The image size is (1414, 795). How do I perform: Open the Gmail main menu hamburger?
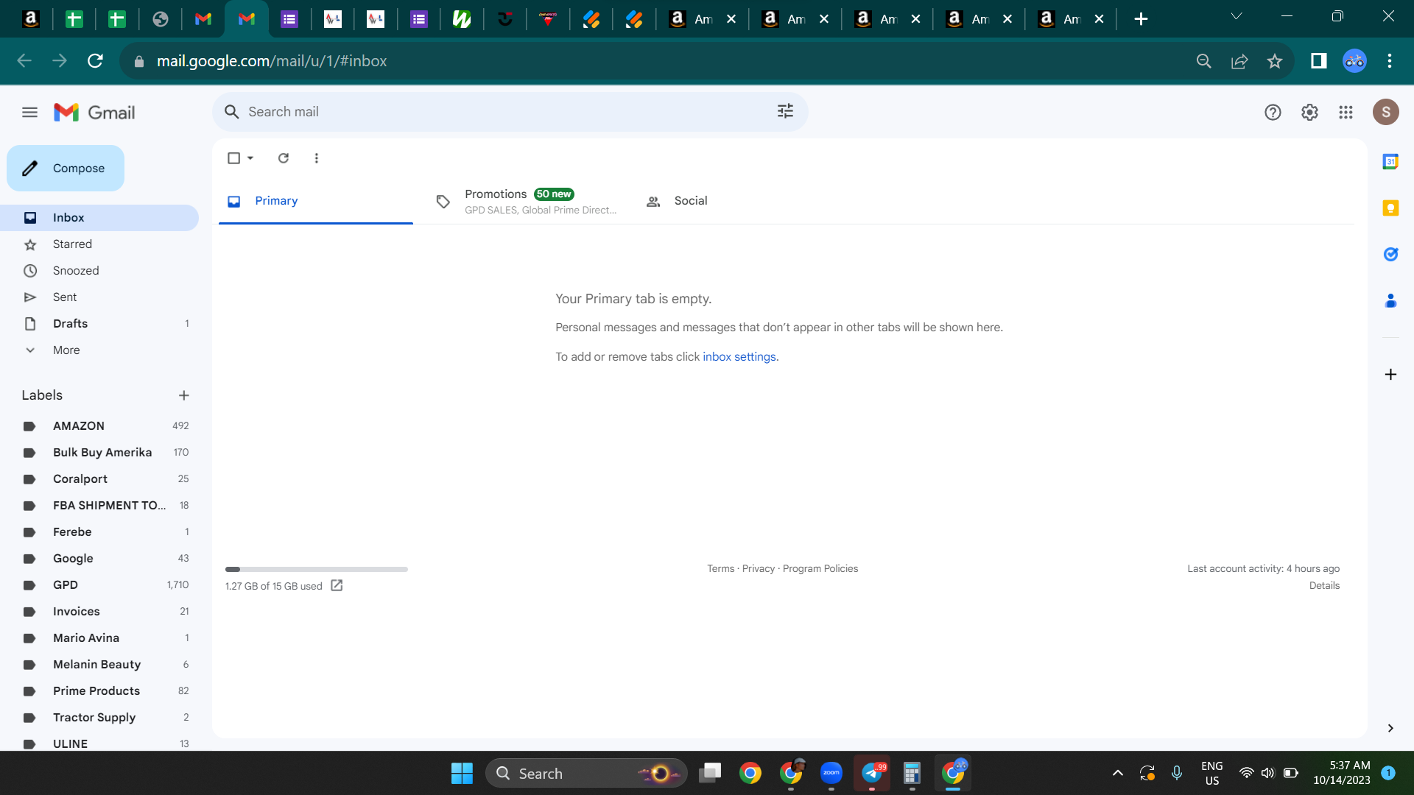pos(29,112)
